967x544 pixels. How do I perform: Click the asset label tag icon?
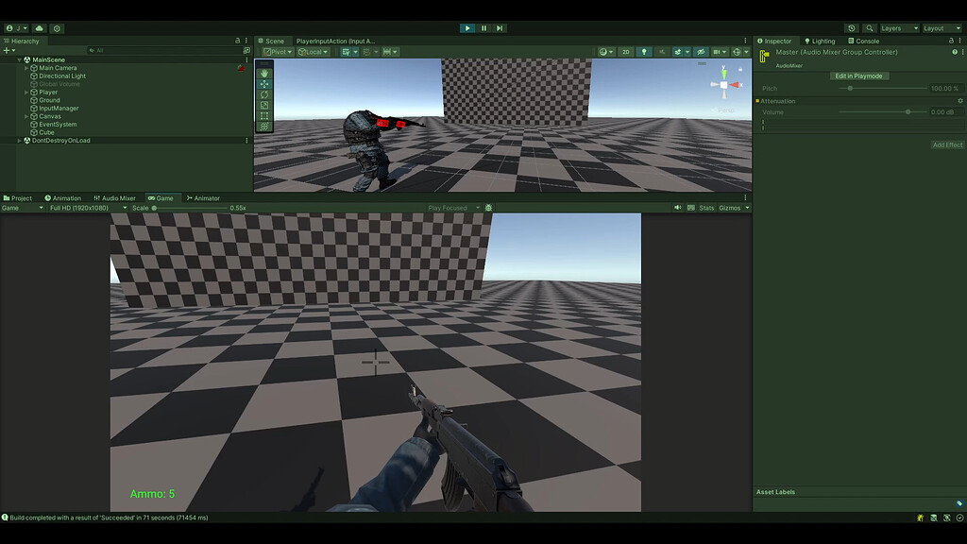coord(959,503)
